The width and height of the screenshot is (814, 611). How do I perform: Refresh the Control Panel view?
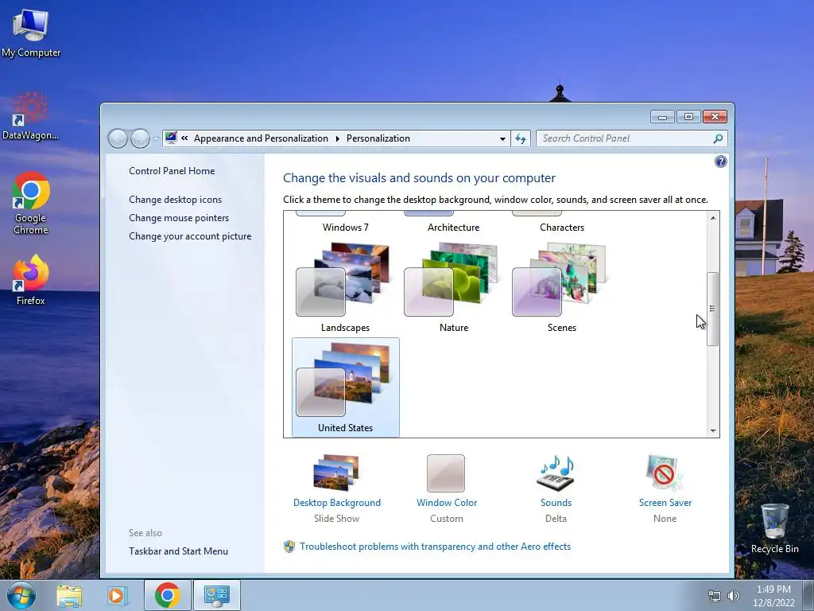(x=521, y=138)
